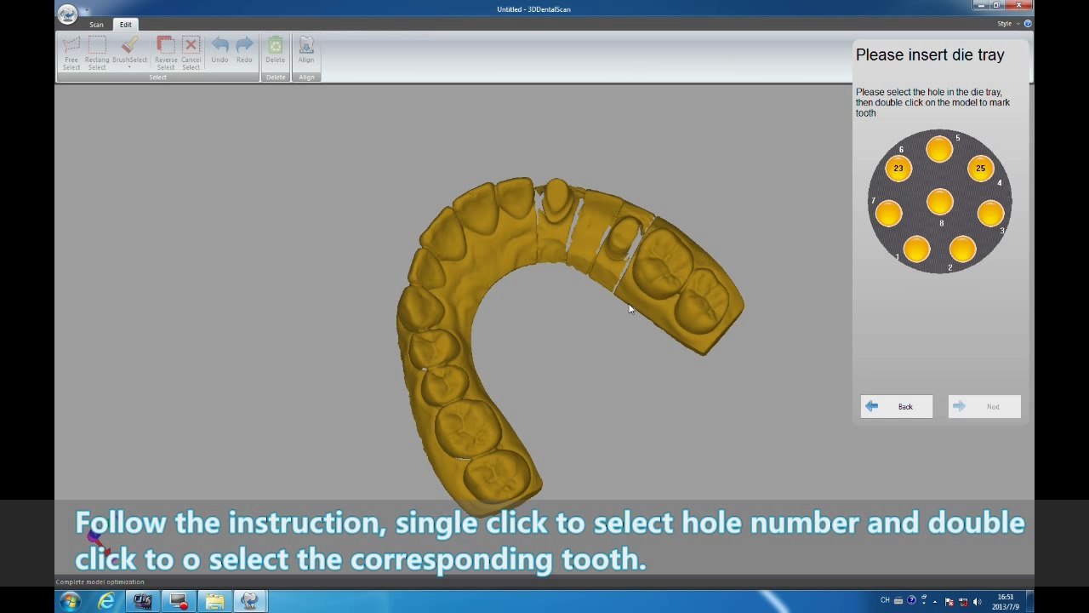Click the Next button
The image size is (1089, 613).
(x=984, y=407)
